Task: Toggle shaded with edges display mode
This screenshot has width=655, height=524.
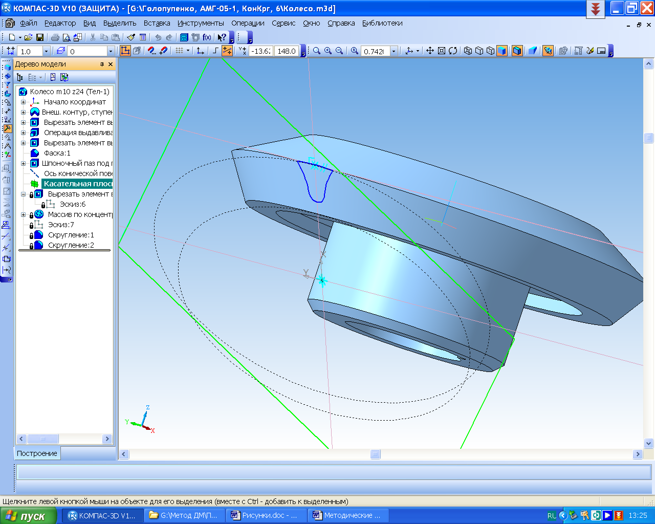Action: point(517,51)
